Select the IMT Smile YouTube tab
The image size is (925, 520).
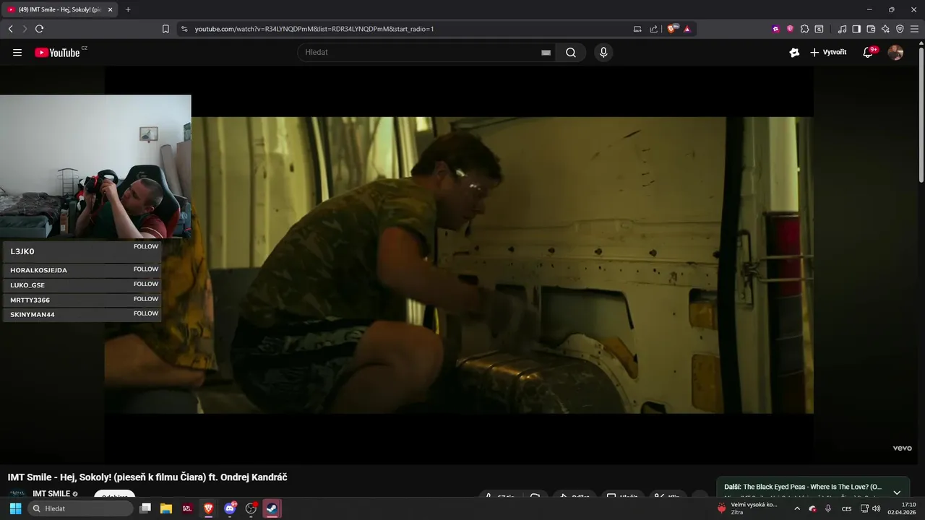click(59, 9)
